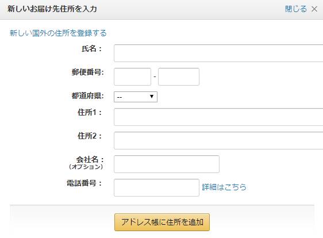Open 新しい国外の住所を登録する link
323x238 pixels.
pos(58,33)
